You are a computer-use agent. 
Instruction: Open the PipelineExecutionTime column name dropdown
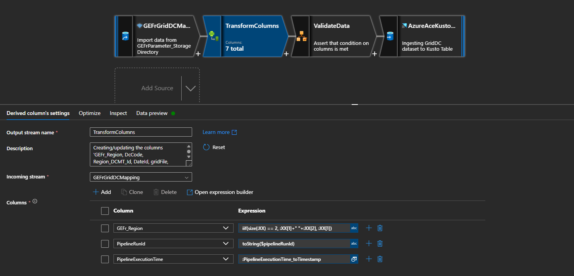(x=174, y=259)
